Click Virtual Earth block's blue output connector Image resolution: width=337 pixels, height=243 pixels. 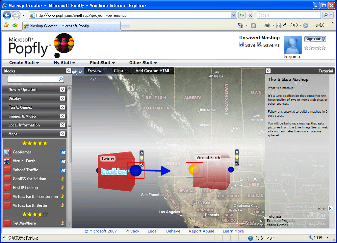pos(231,170)
